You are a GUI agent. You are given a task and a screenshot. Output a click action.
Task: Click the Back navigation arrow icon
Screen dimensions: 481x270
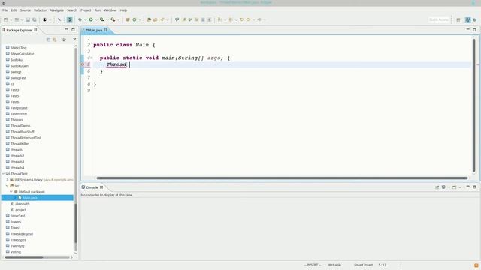pyautogui.click(x=248, y=19)
